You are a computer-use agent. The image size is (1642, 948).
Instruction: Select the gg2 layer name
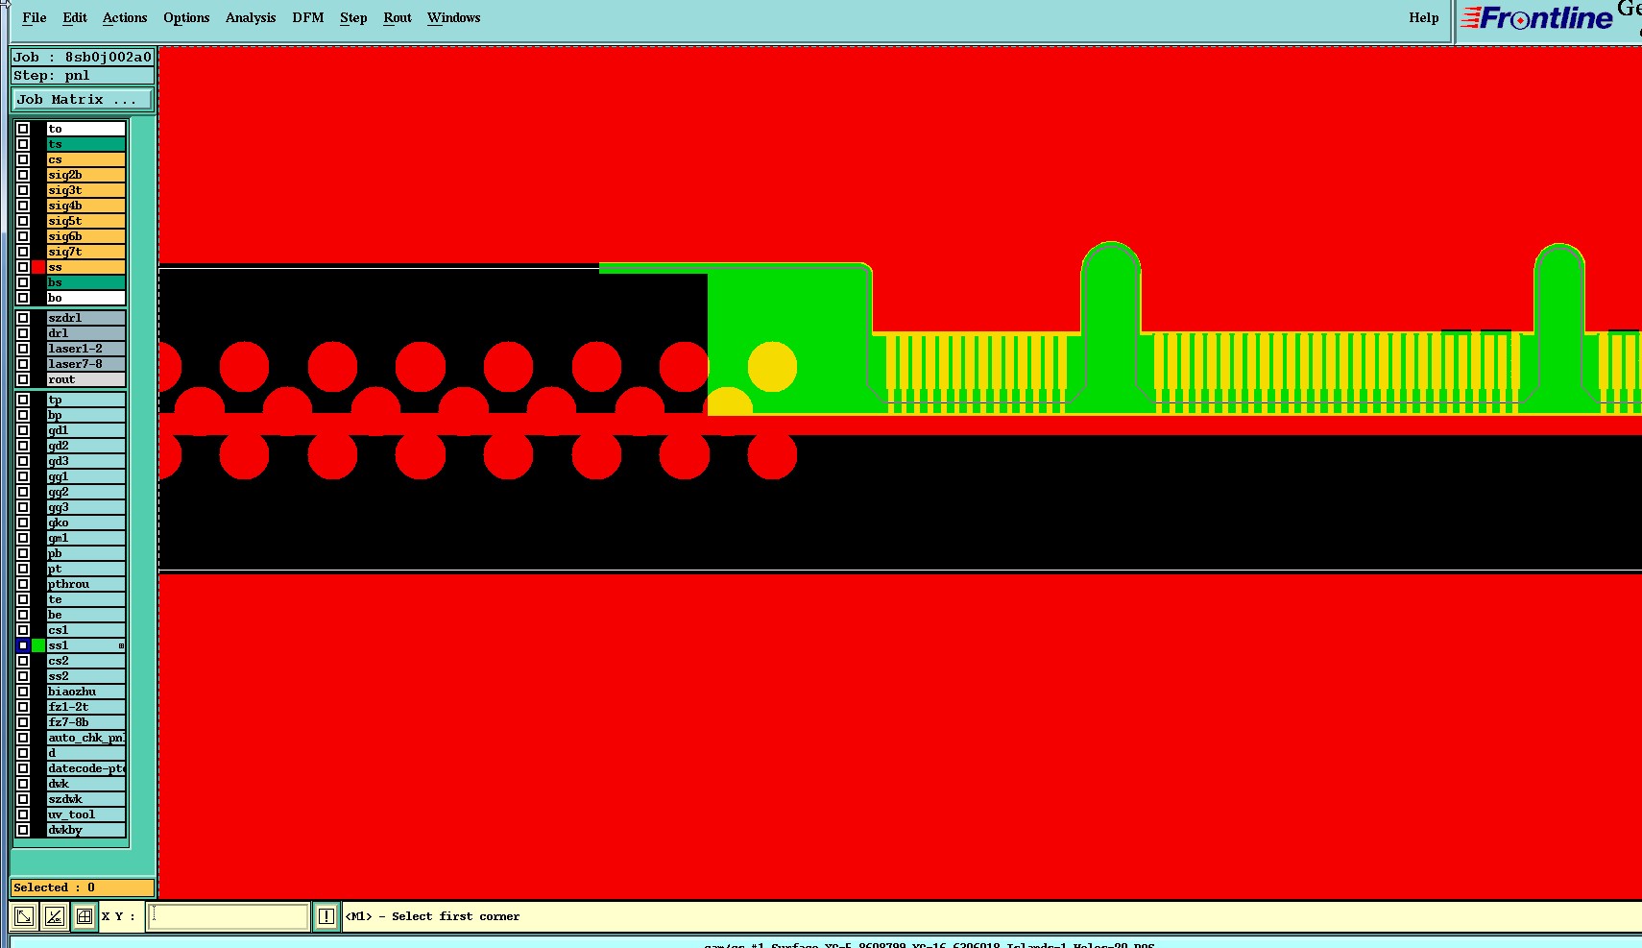click(x=86, y=492)
